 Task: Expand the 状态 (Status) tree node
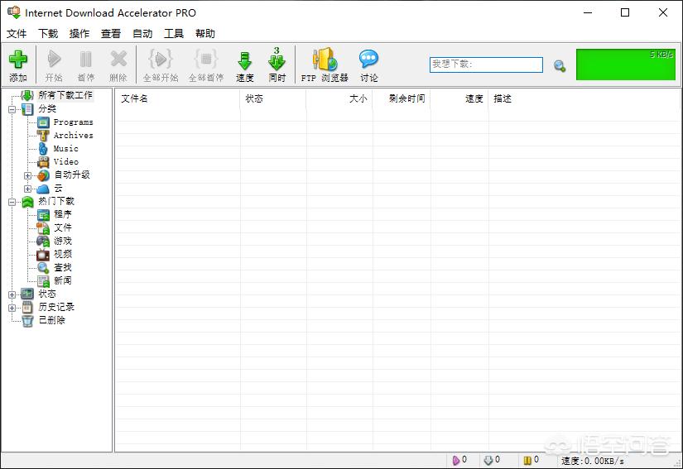12,294
